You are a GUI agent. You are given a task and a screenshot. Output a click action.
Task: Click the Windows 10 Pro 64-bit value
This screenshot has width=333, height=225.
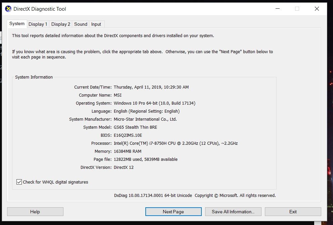(155, 103)
